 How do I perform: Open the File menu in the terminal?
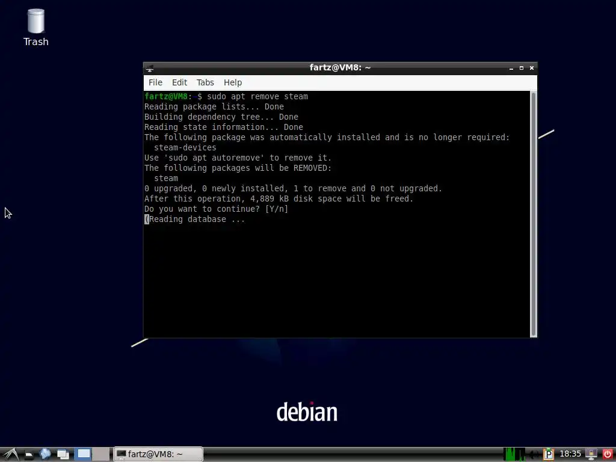click(155, 82)
